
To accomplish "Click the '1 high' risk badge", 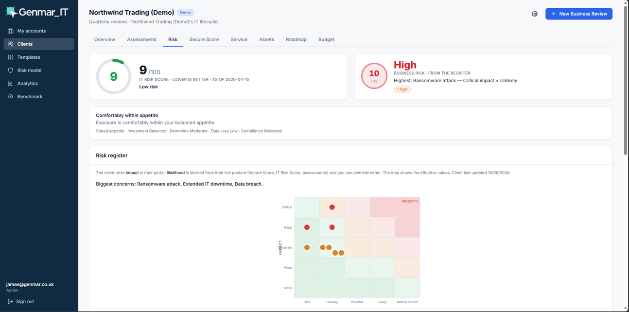I will [402, 89].
